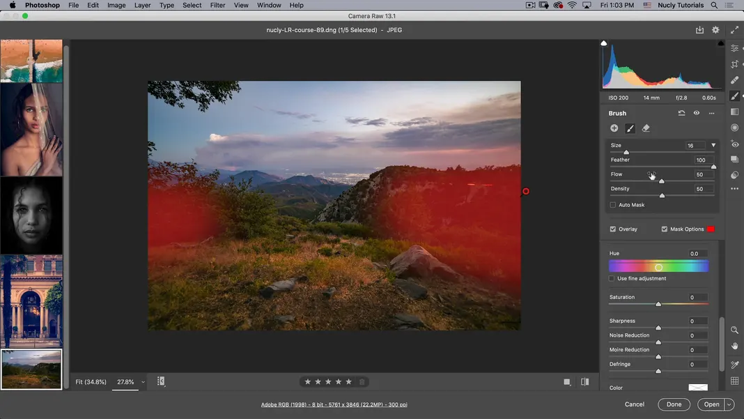This screenshot has width=744, height=419.
Task: Open the Edit panel sliders icon
Action: tap(734, 48)
